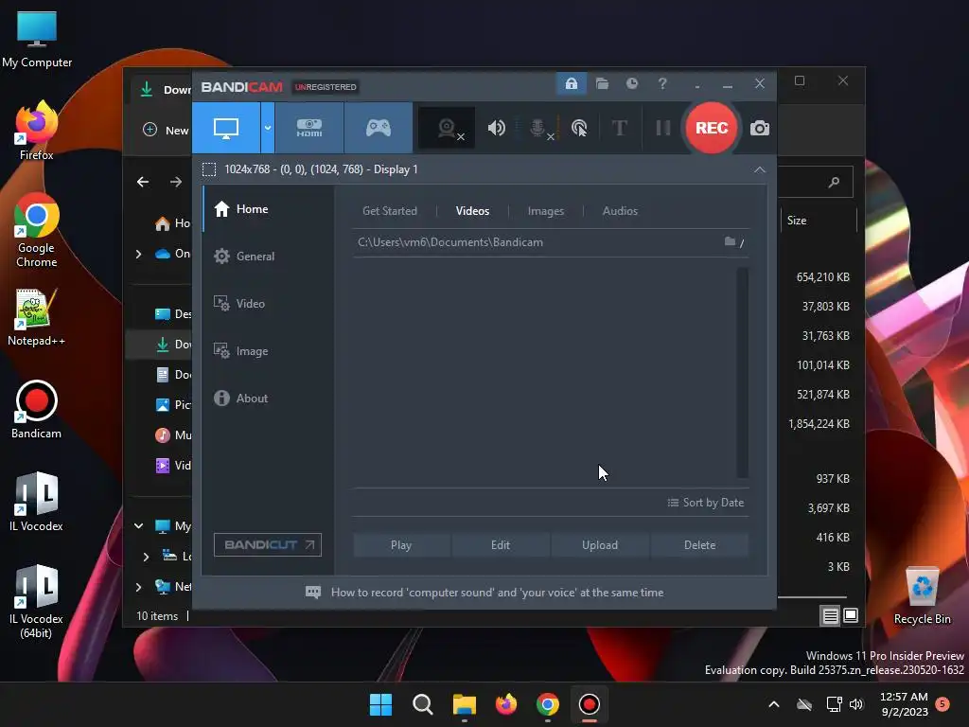969x727 pixels.
Task: Open the General settings section
Action: (268, 256)
